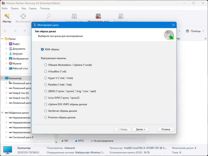Collapse the Папки tree section
This screenshot has height=156, width=208.
(x=2, y=39)
